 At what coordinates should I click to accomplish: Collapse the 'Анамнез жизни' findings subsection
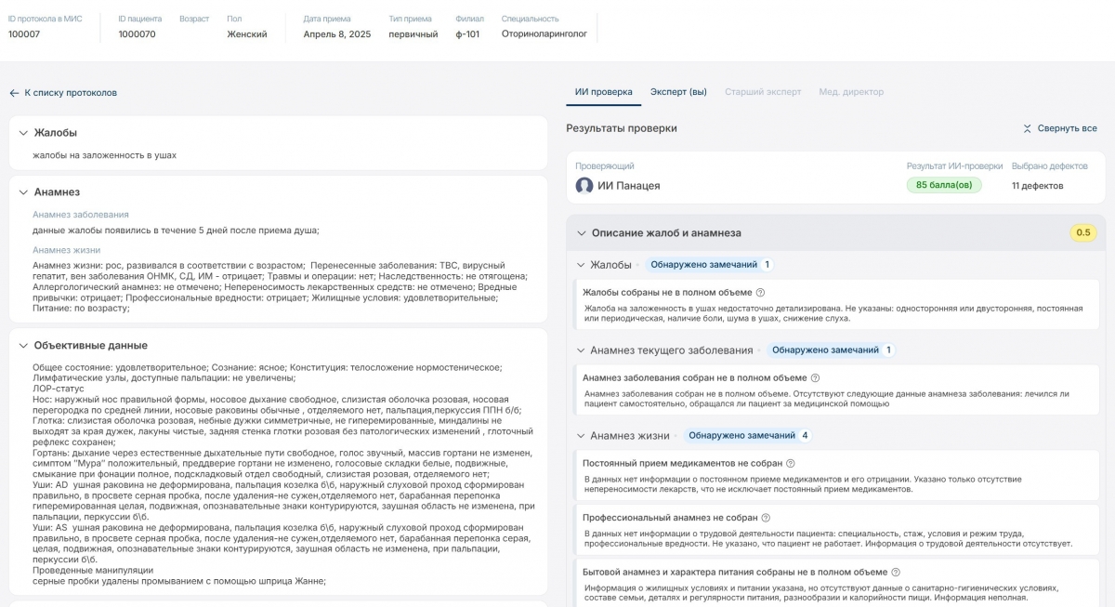[581, 436]
